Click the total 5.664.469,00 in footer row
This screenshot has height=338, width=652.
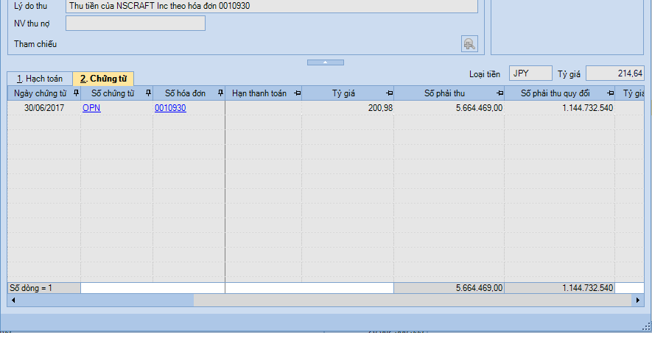point(449,288)
